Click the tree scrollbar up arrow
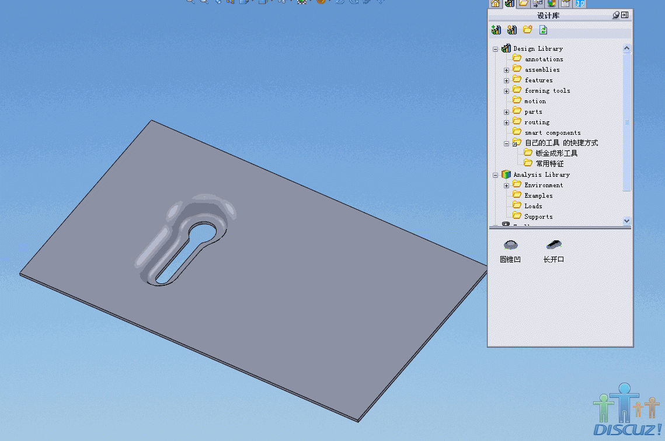 pyautogui.click(x=627, y=48)
